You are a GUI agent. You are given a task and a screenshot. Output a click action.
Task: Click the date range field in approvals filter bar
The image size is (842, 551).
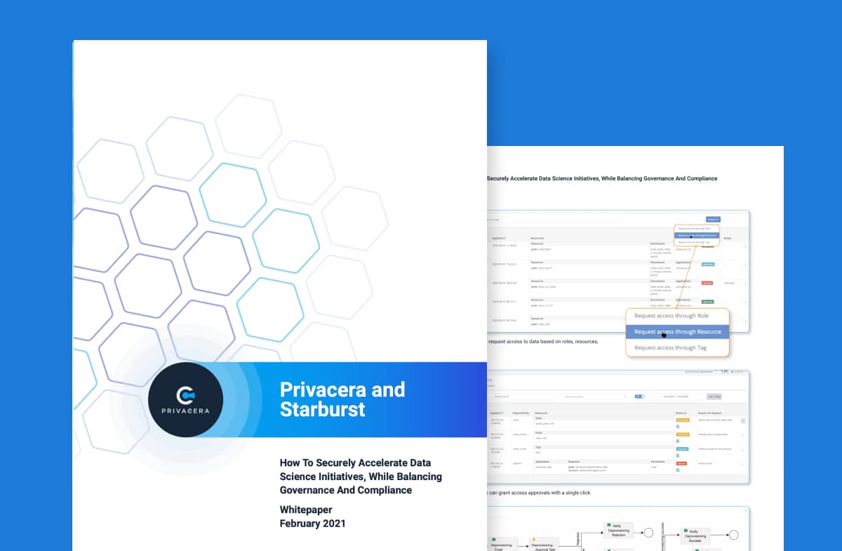pyautogui.click(x=676, y=397)
